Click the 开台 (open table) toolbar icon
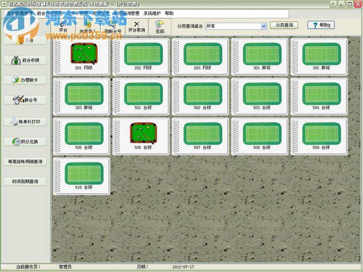This screenshot has width=363, height=272. tap(63, 27)
